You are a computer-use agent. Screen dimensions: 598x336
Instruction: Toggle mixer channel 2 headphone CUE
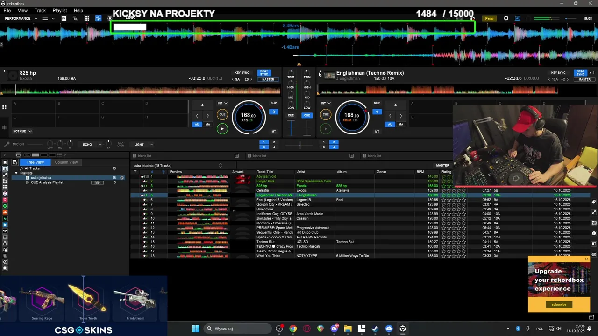pos(307,115)
